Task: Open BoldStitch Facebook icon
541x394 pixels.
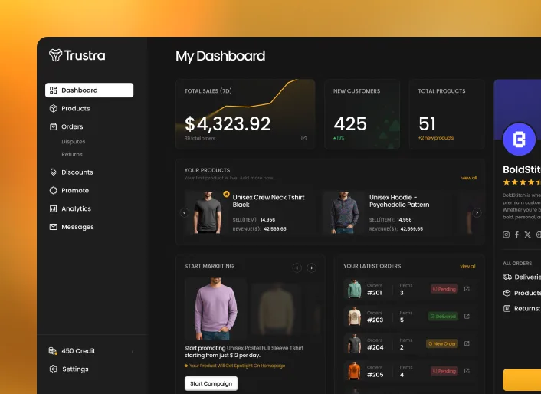Action: coord(516,235)
